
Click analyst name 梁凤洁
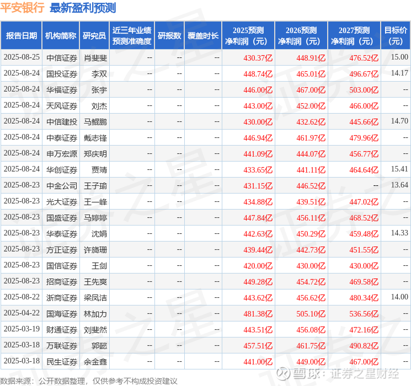95,298
